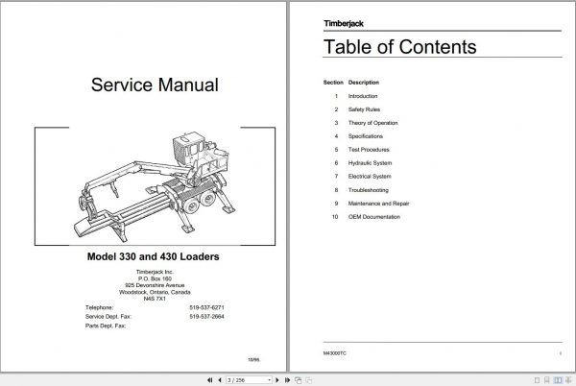The height and width of the screenshot is (386, 576).
Task: Open Theory of Operation section entry
Action: (x=372, y=123)
